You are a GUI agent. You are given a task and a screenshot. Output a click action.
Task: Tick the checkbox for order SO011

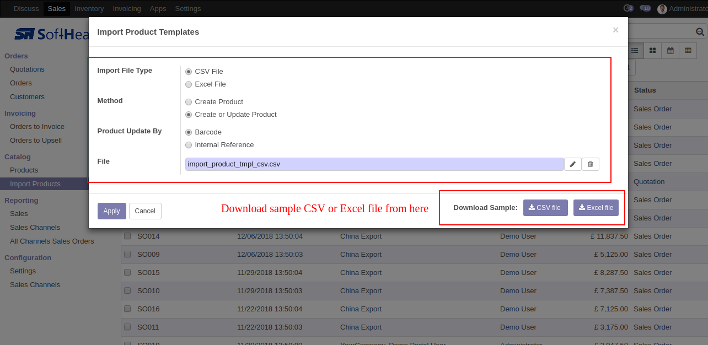pyautogui.click(x=127, y=327)
